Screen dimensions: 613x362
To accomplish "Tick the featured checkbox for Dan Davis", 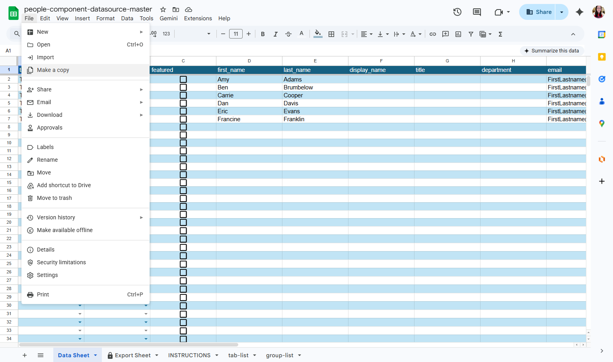I will coord(183,103).
